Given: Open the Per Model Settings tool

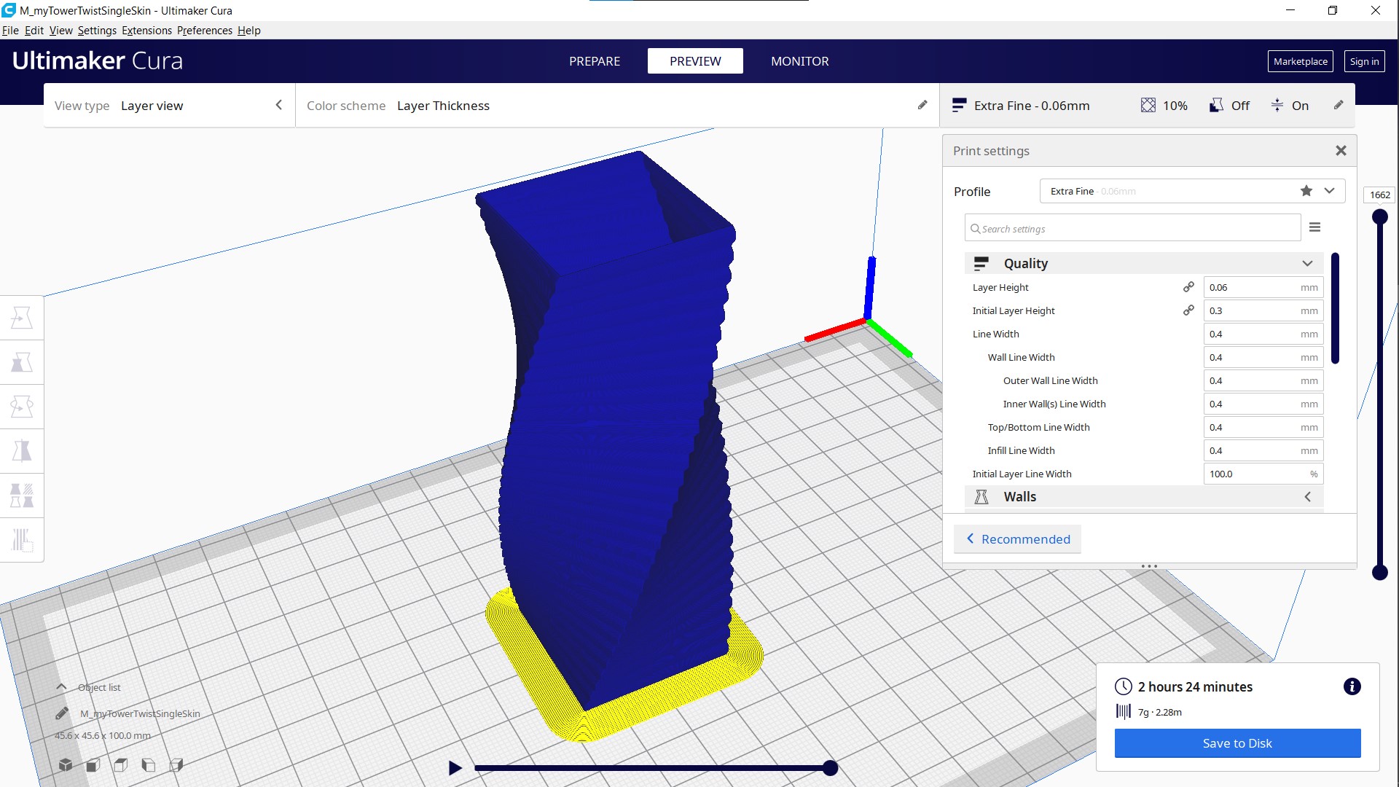Looking at the screenshot, I should tap(22, 496).
